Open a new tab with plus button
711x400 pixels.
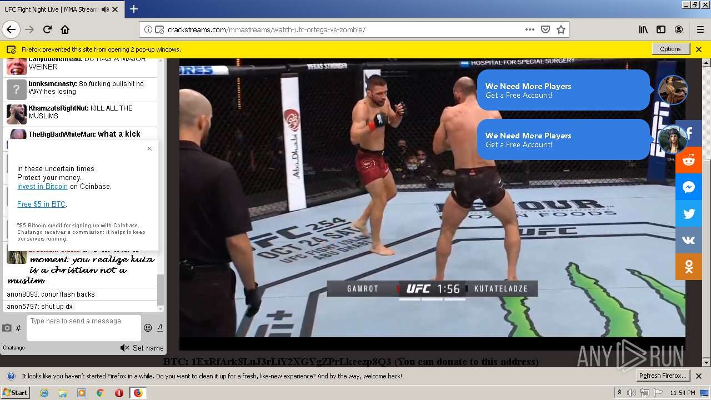point(134,9)
